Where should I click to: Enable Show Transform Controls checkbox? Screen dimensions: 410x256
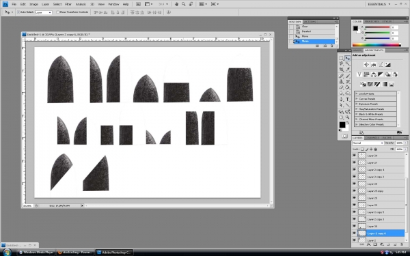[58, 12]
